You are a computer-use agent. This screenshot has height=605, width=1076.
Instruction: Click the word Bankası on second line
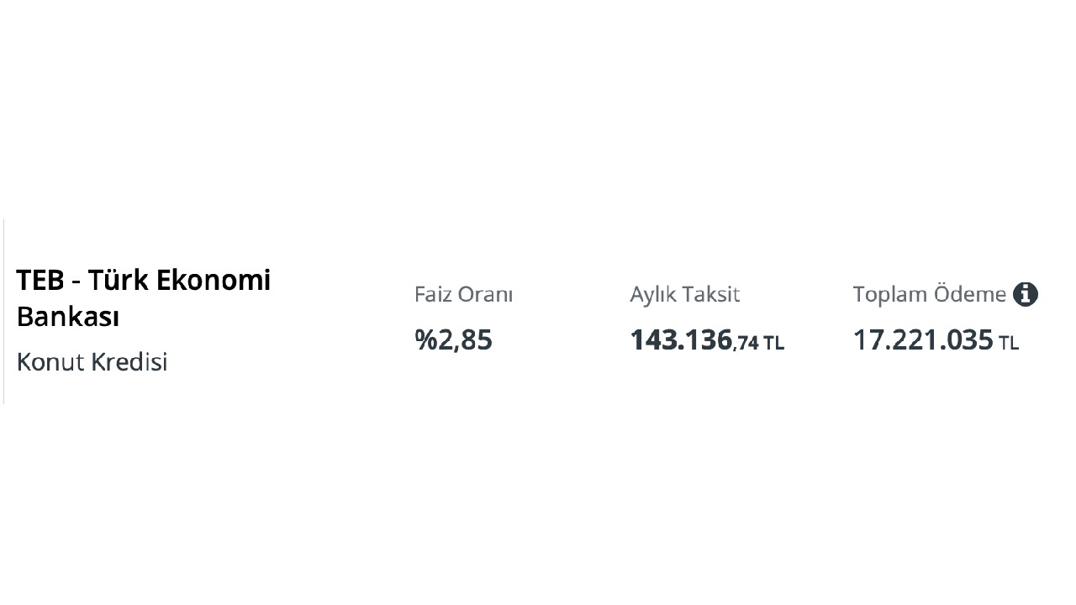[68, 318]
